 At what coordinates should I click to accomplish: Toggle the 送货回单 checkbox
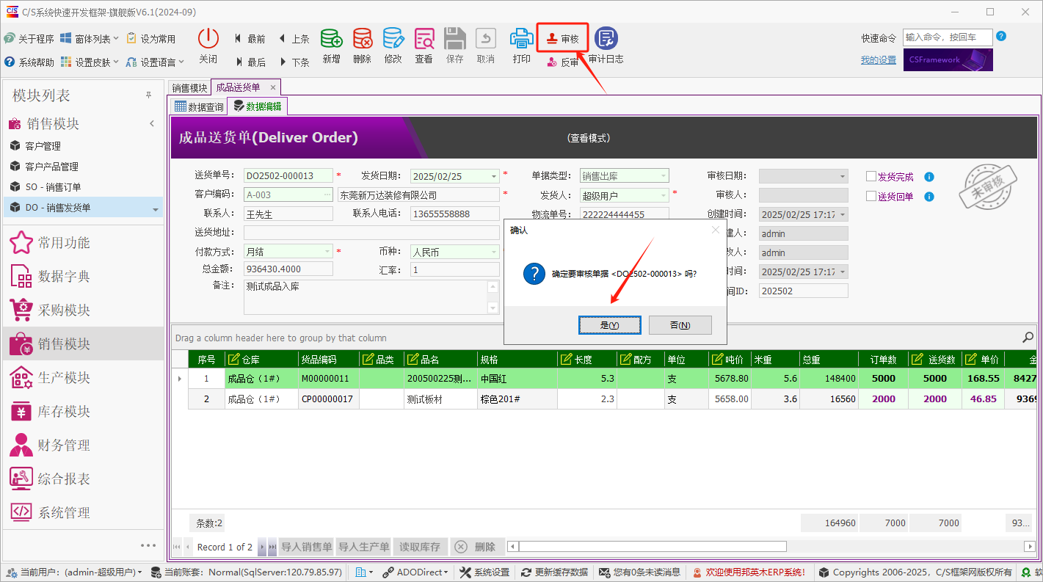[x=871, y=196]
